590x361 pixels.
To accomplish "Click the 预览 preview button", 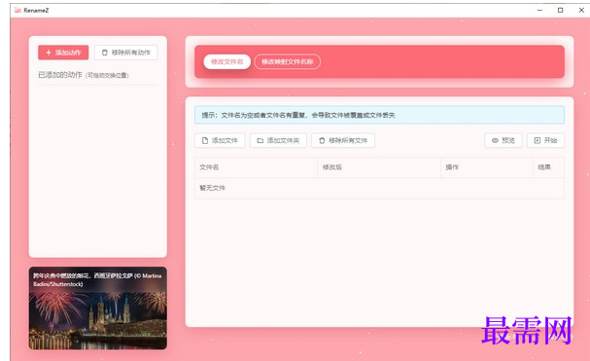I will tap(503, 140).
